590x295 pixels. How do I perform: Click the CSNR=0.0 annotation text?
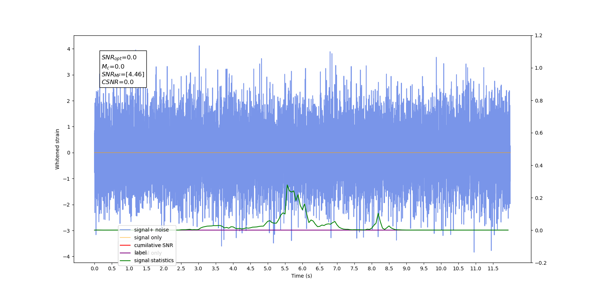(118, 82)
